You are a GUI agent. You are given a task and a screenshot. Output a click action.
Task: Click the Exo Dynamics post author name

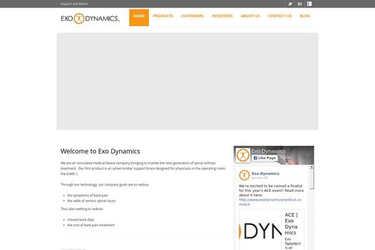(266, 174)
